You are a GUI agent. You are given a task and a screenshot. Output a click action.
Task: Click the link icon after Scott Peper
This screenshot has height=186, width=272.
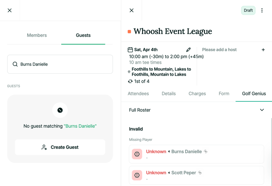coord(200,173)
